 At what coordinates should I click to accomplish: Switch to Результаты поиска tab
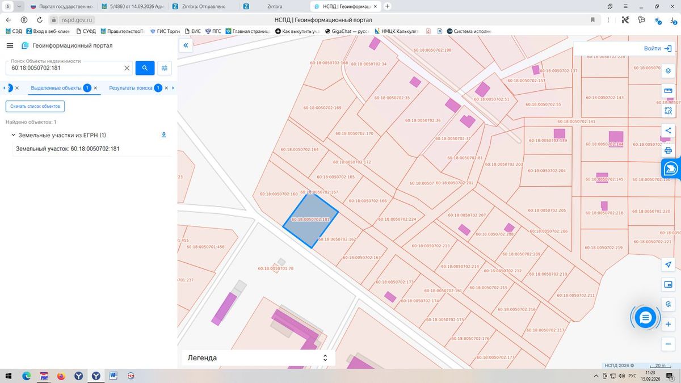pyautogui.click(x=131, y=88)
